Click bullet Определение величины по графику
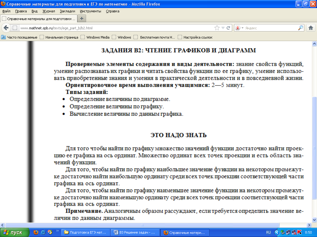Viewport: 317px width, 237px height. (117, 106)
